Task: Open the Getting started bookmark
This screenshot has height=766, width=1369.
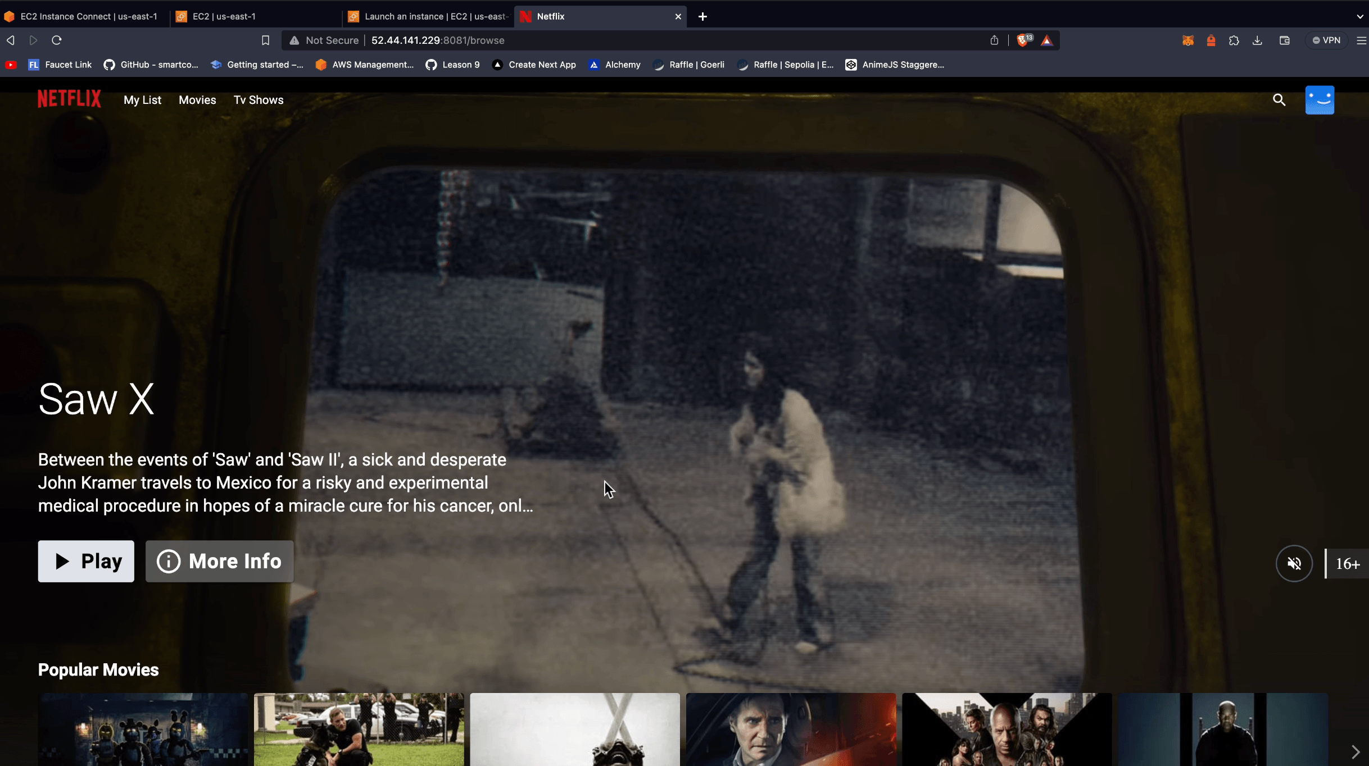Action: pos(257,65)
